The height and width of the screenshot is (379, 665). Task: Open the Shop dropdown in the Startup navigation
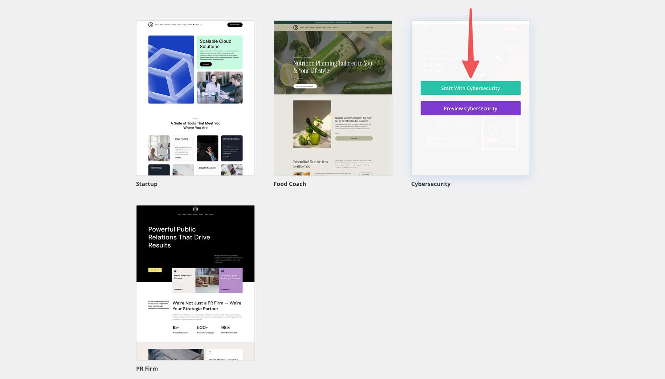(180, 24)
